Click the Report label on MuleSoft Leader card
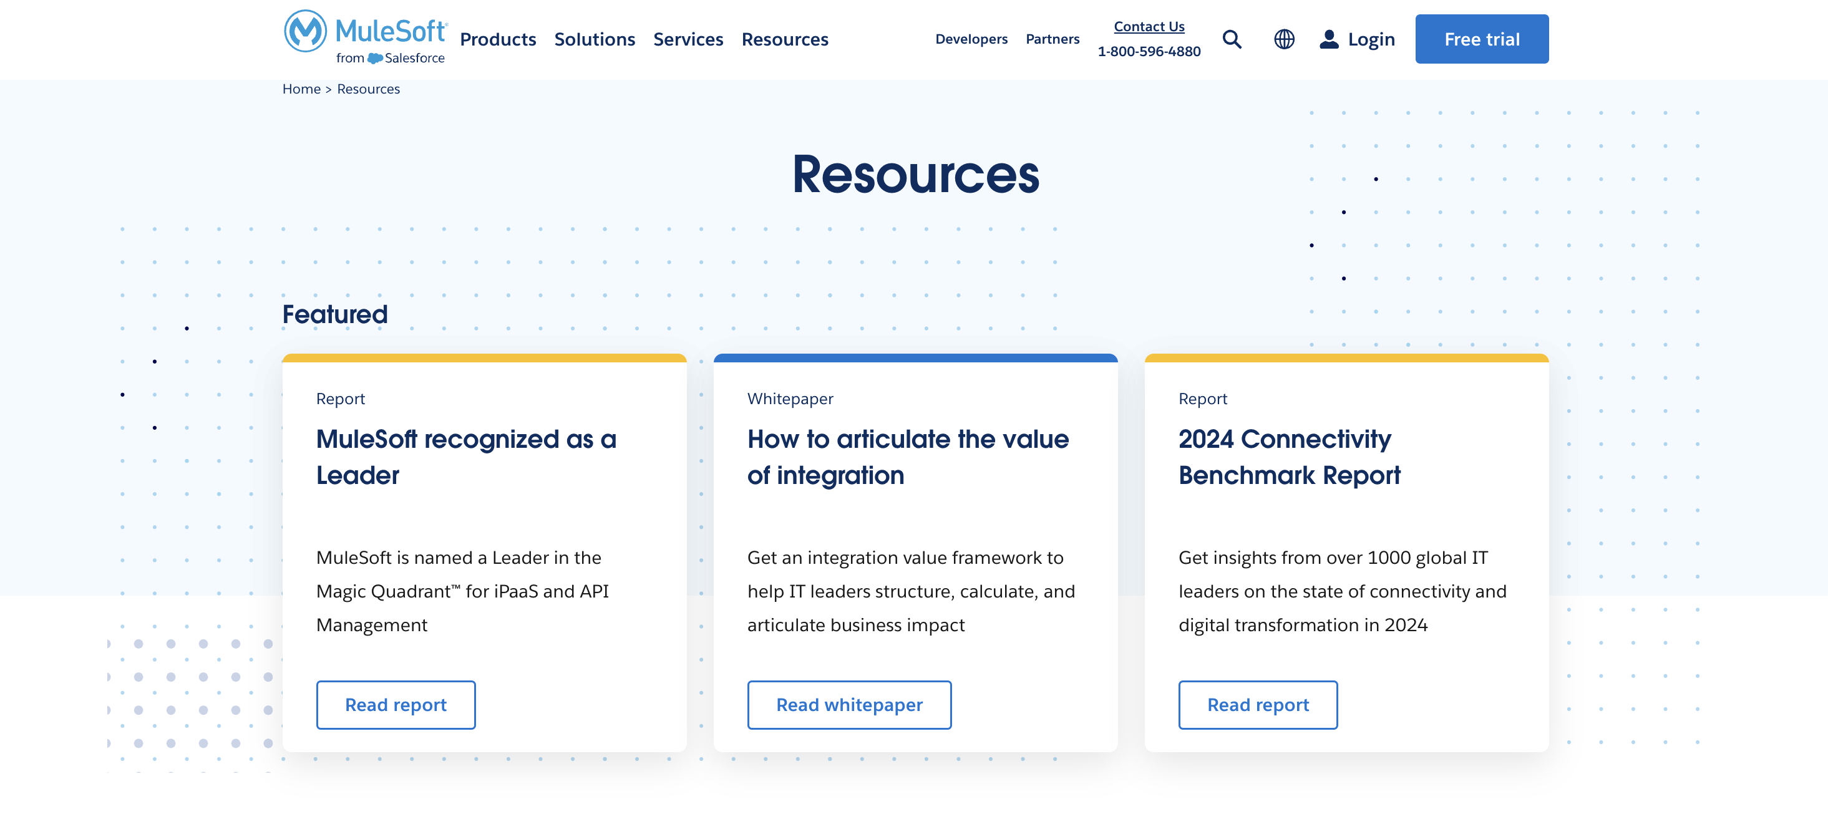This screenshot has height=837, width=1828. [x=341, y=399]
